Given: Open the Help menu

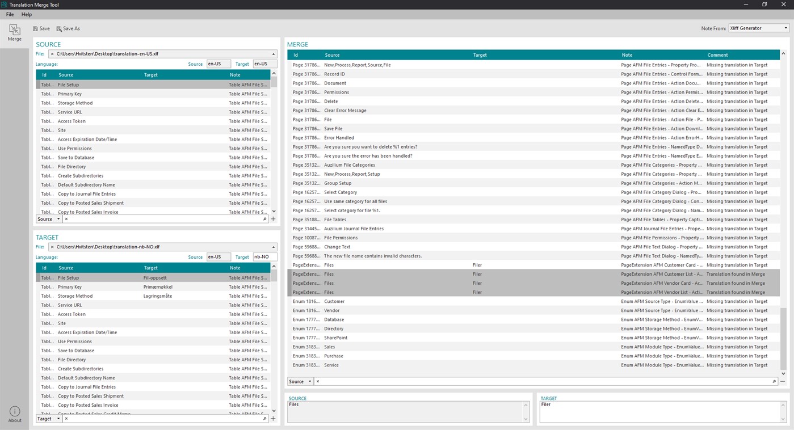Looking at the screenshot, I should point(27,14).
